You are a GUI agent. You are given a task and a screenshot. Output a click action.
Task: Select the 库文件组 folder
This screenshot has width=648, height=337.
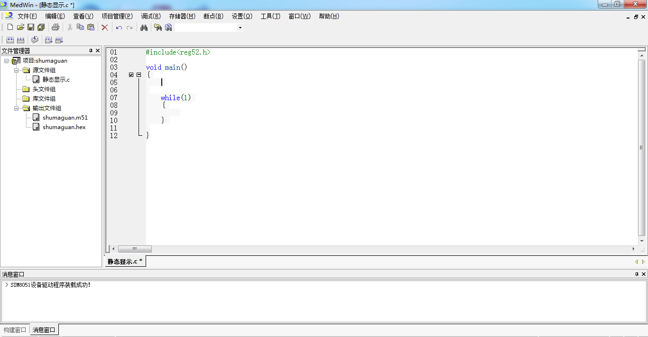tap(44, 99)
